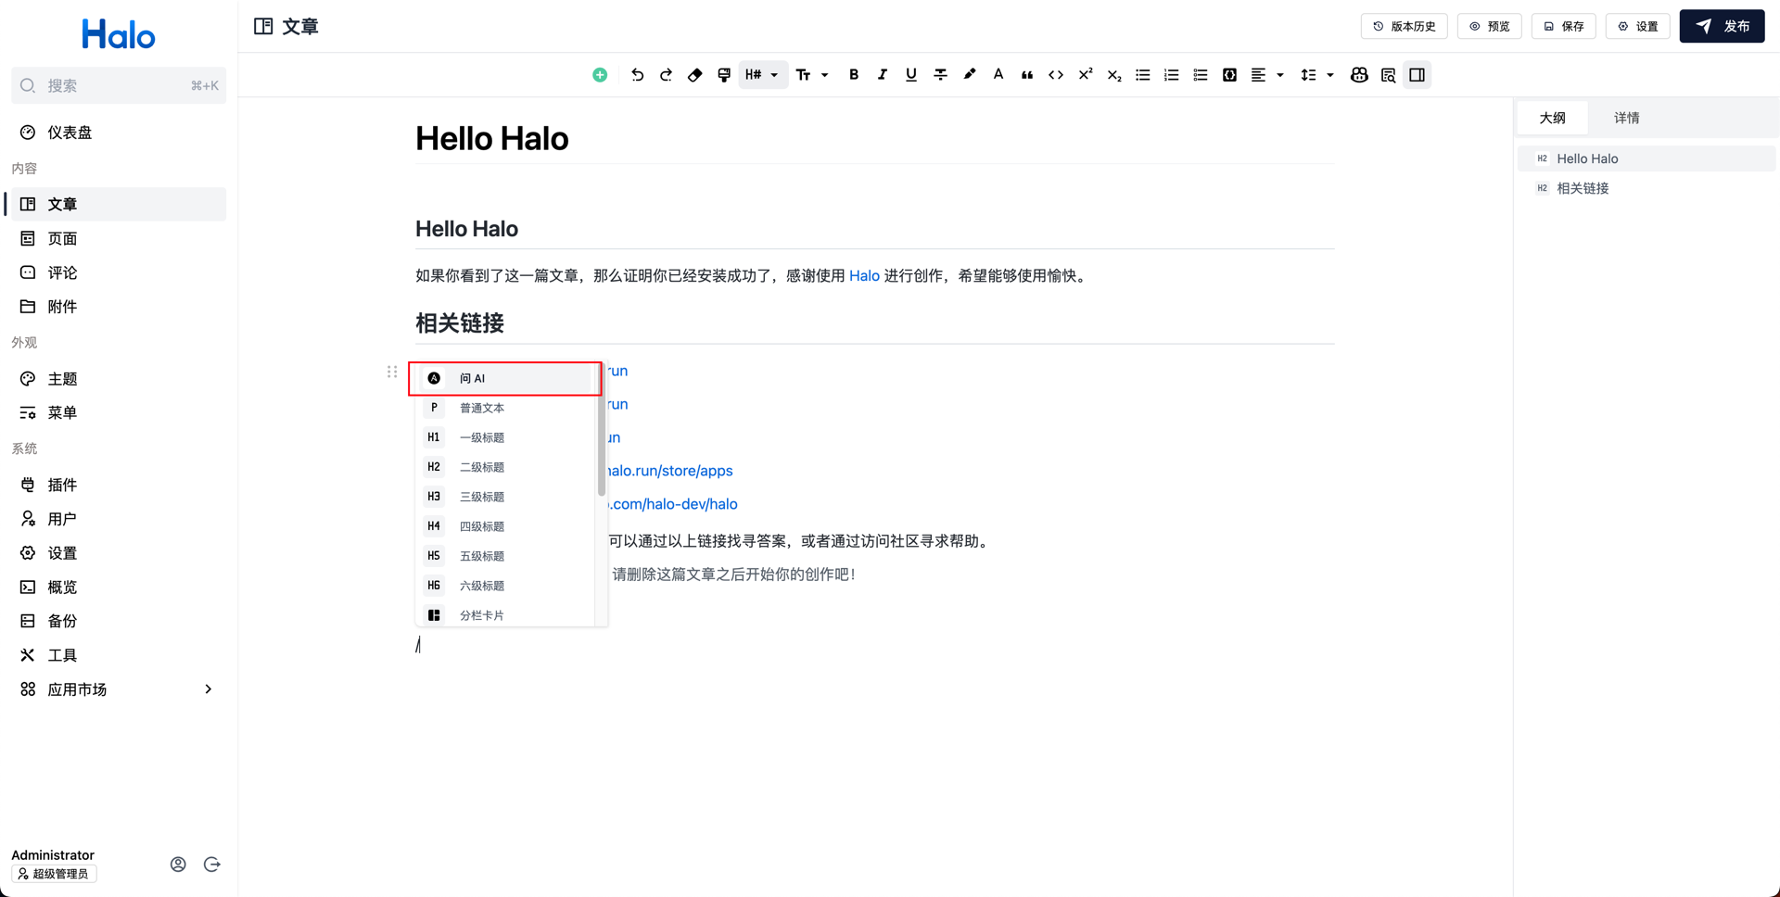1780x897 pixels.
Task: Open 页面 pages in sidebar
Action: click(x=119, y=238)
